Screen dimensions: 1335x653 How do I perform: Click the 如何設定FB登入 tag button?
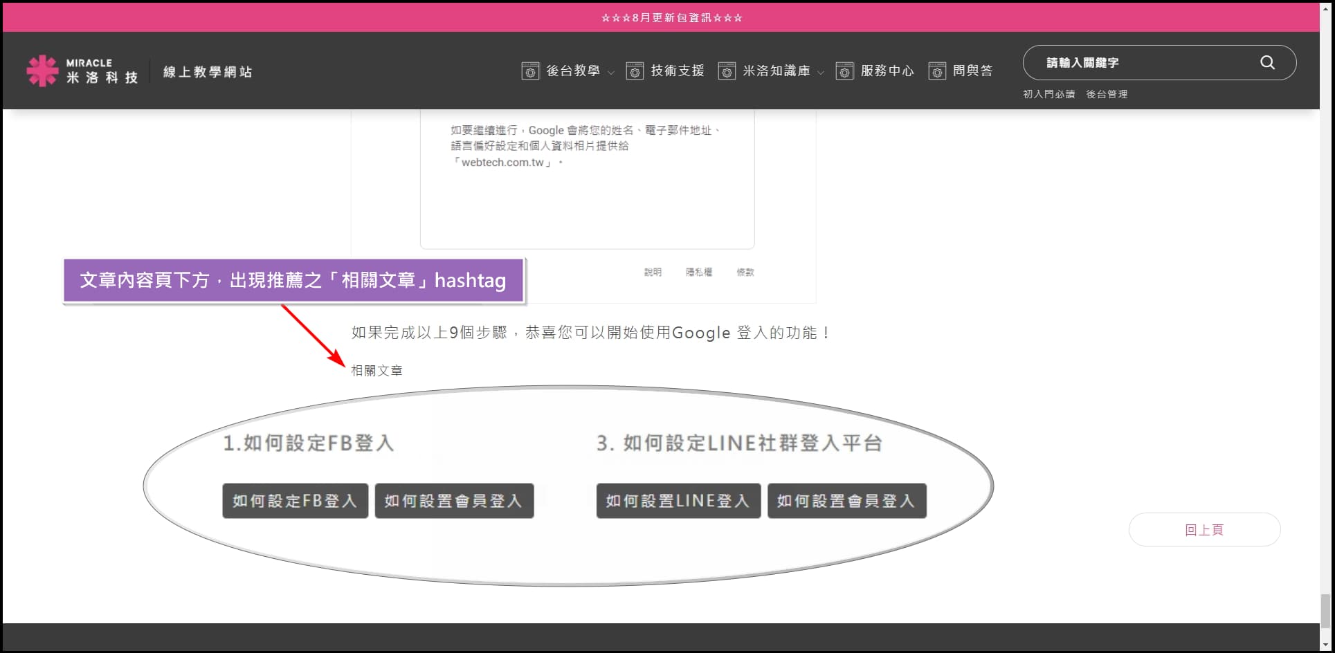click(x=295, y=501)
